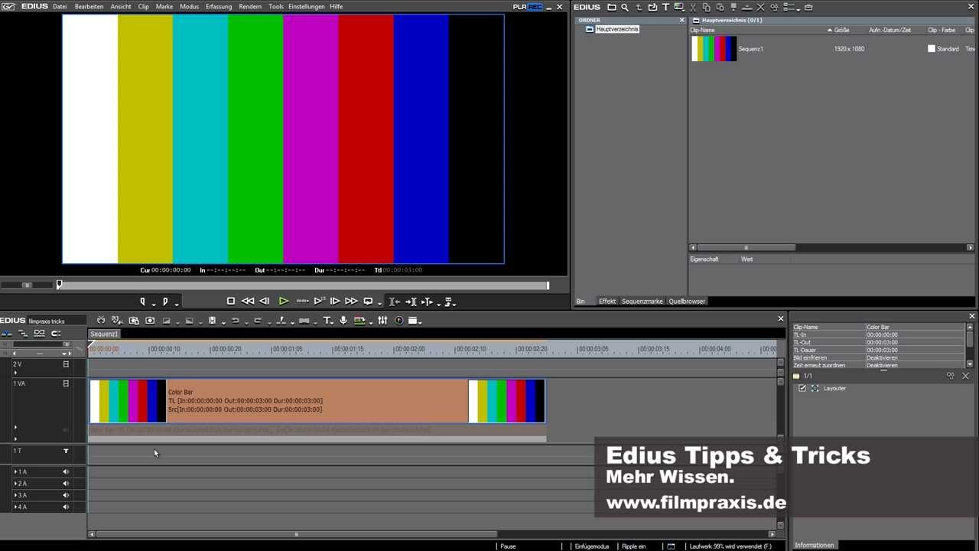Open the voice-over microphone tool
The image size is (979, 551).
click(x=343, y=321)
